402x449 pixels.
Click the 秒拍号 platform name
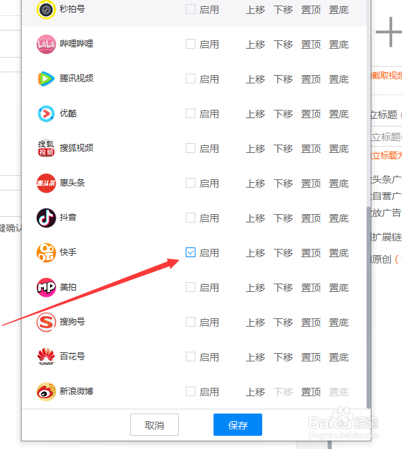(x=72, y=9)
